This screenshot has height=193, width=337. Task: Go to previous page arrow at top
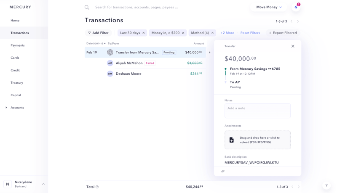[292, 21]
